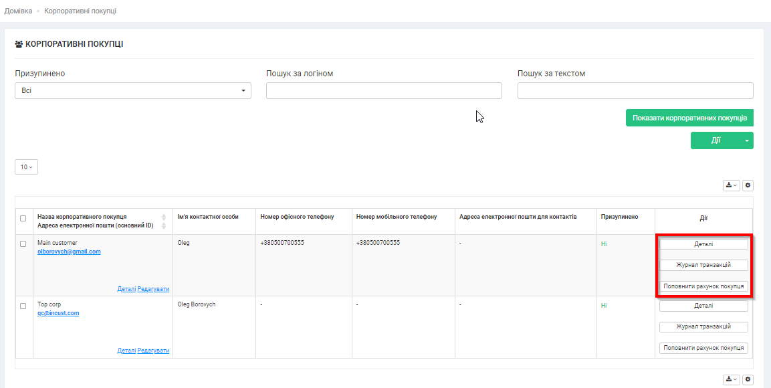
Task: Click Редагувати link for Top corp
Action: tap(153, 351)
